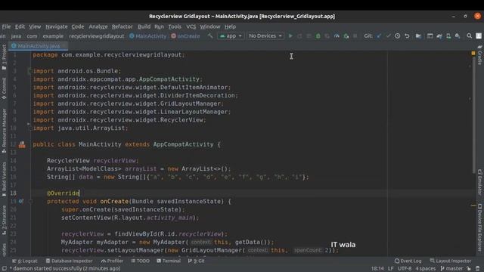This screenshot has width=484, height=272.
Task: Open the Profiler tool window
Action: click(x=113, y=261)
